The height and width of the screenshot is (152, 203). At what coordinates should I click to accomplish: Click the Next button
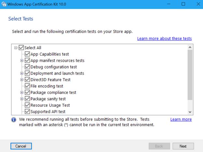click(x=183, y=146)
